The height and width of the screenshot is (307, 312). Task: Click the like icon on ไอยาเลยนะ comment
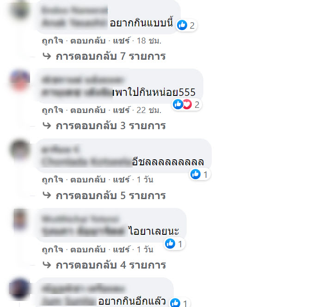(x=170, y=244)
